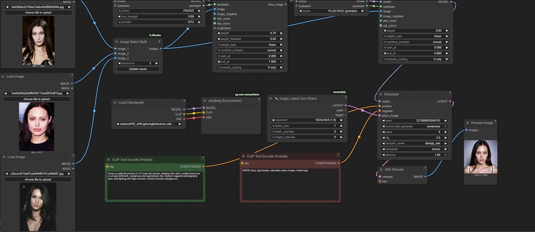The width and height of the screenshot is (535, 232).
Task: Open help on the red CLIP Text Encode node
Action: tap(338, 155)
